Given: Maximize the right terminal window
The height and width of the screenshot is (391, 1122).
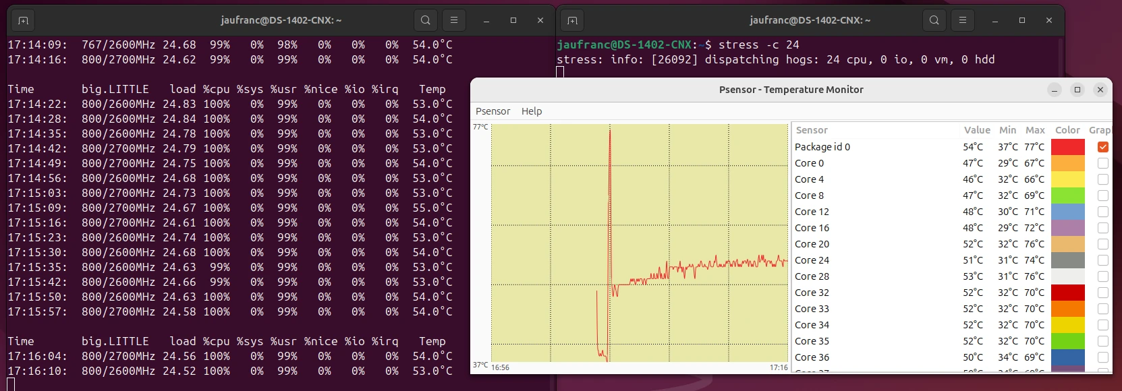Looking at the screenshot, I should pos(1022,20).
